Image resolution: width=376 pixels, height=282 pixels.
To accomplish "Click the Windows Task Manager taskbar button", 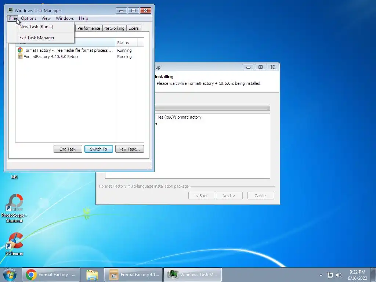I will tap(193, 275).
